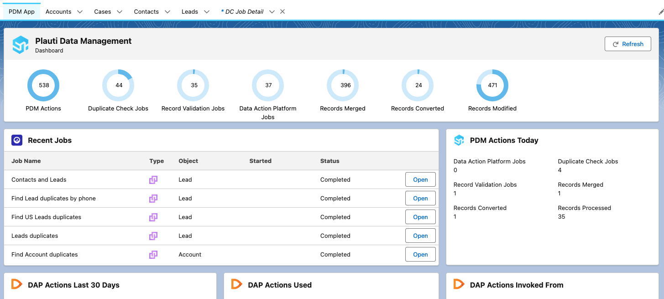Click the 'Records Modified' label under donut

(x=492, y=109)
